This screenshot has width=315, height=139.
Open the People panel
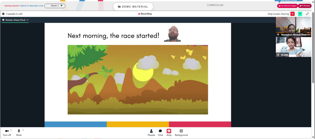coord(151,133)
